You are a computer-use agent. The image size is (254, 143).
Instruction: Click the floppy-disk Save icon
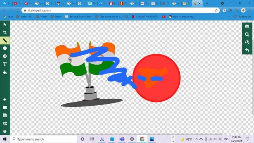tap(5, 115)
